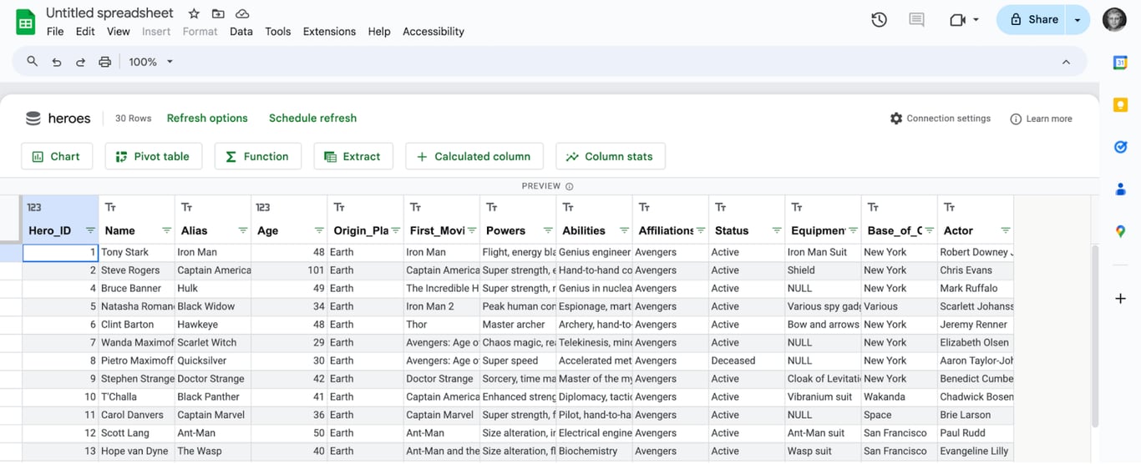Open the Actor column filter

tap(1006, 231)
